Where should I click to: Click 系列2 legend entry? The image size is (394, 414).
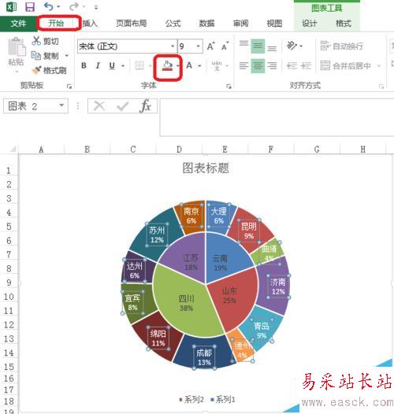pyautogui.click(x=191, y=400)
